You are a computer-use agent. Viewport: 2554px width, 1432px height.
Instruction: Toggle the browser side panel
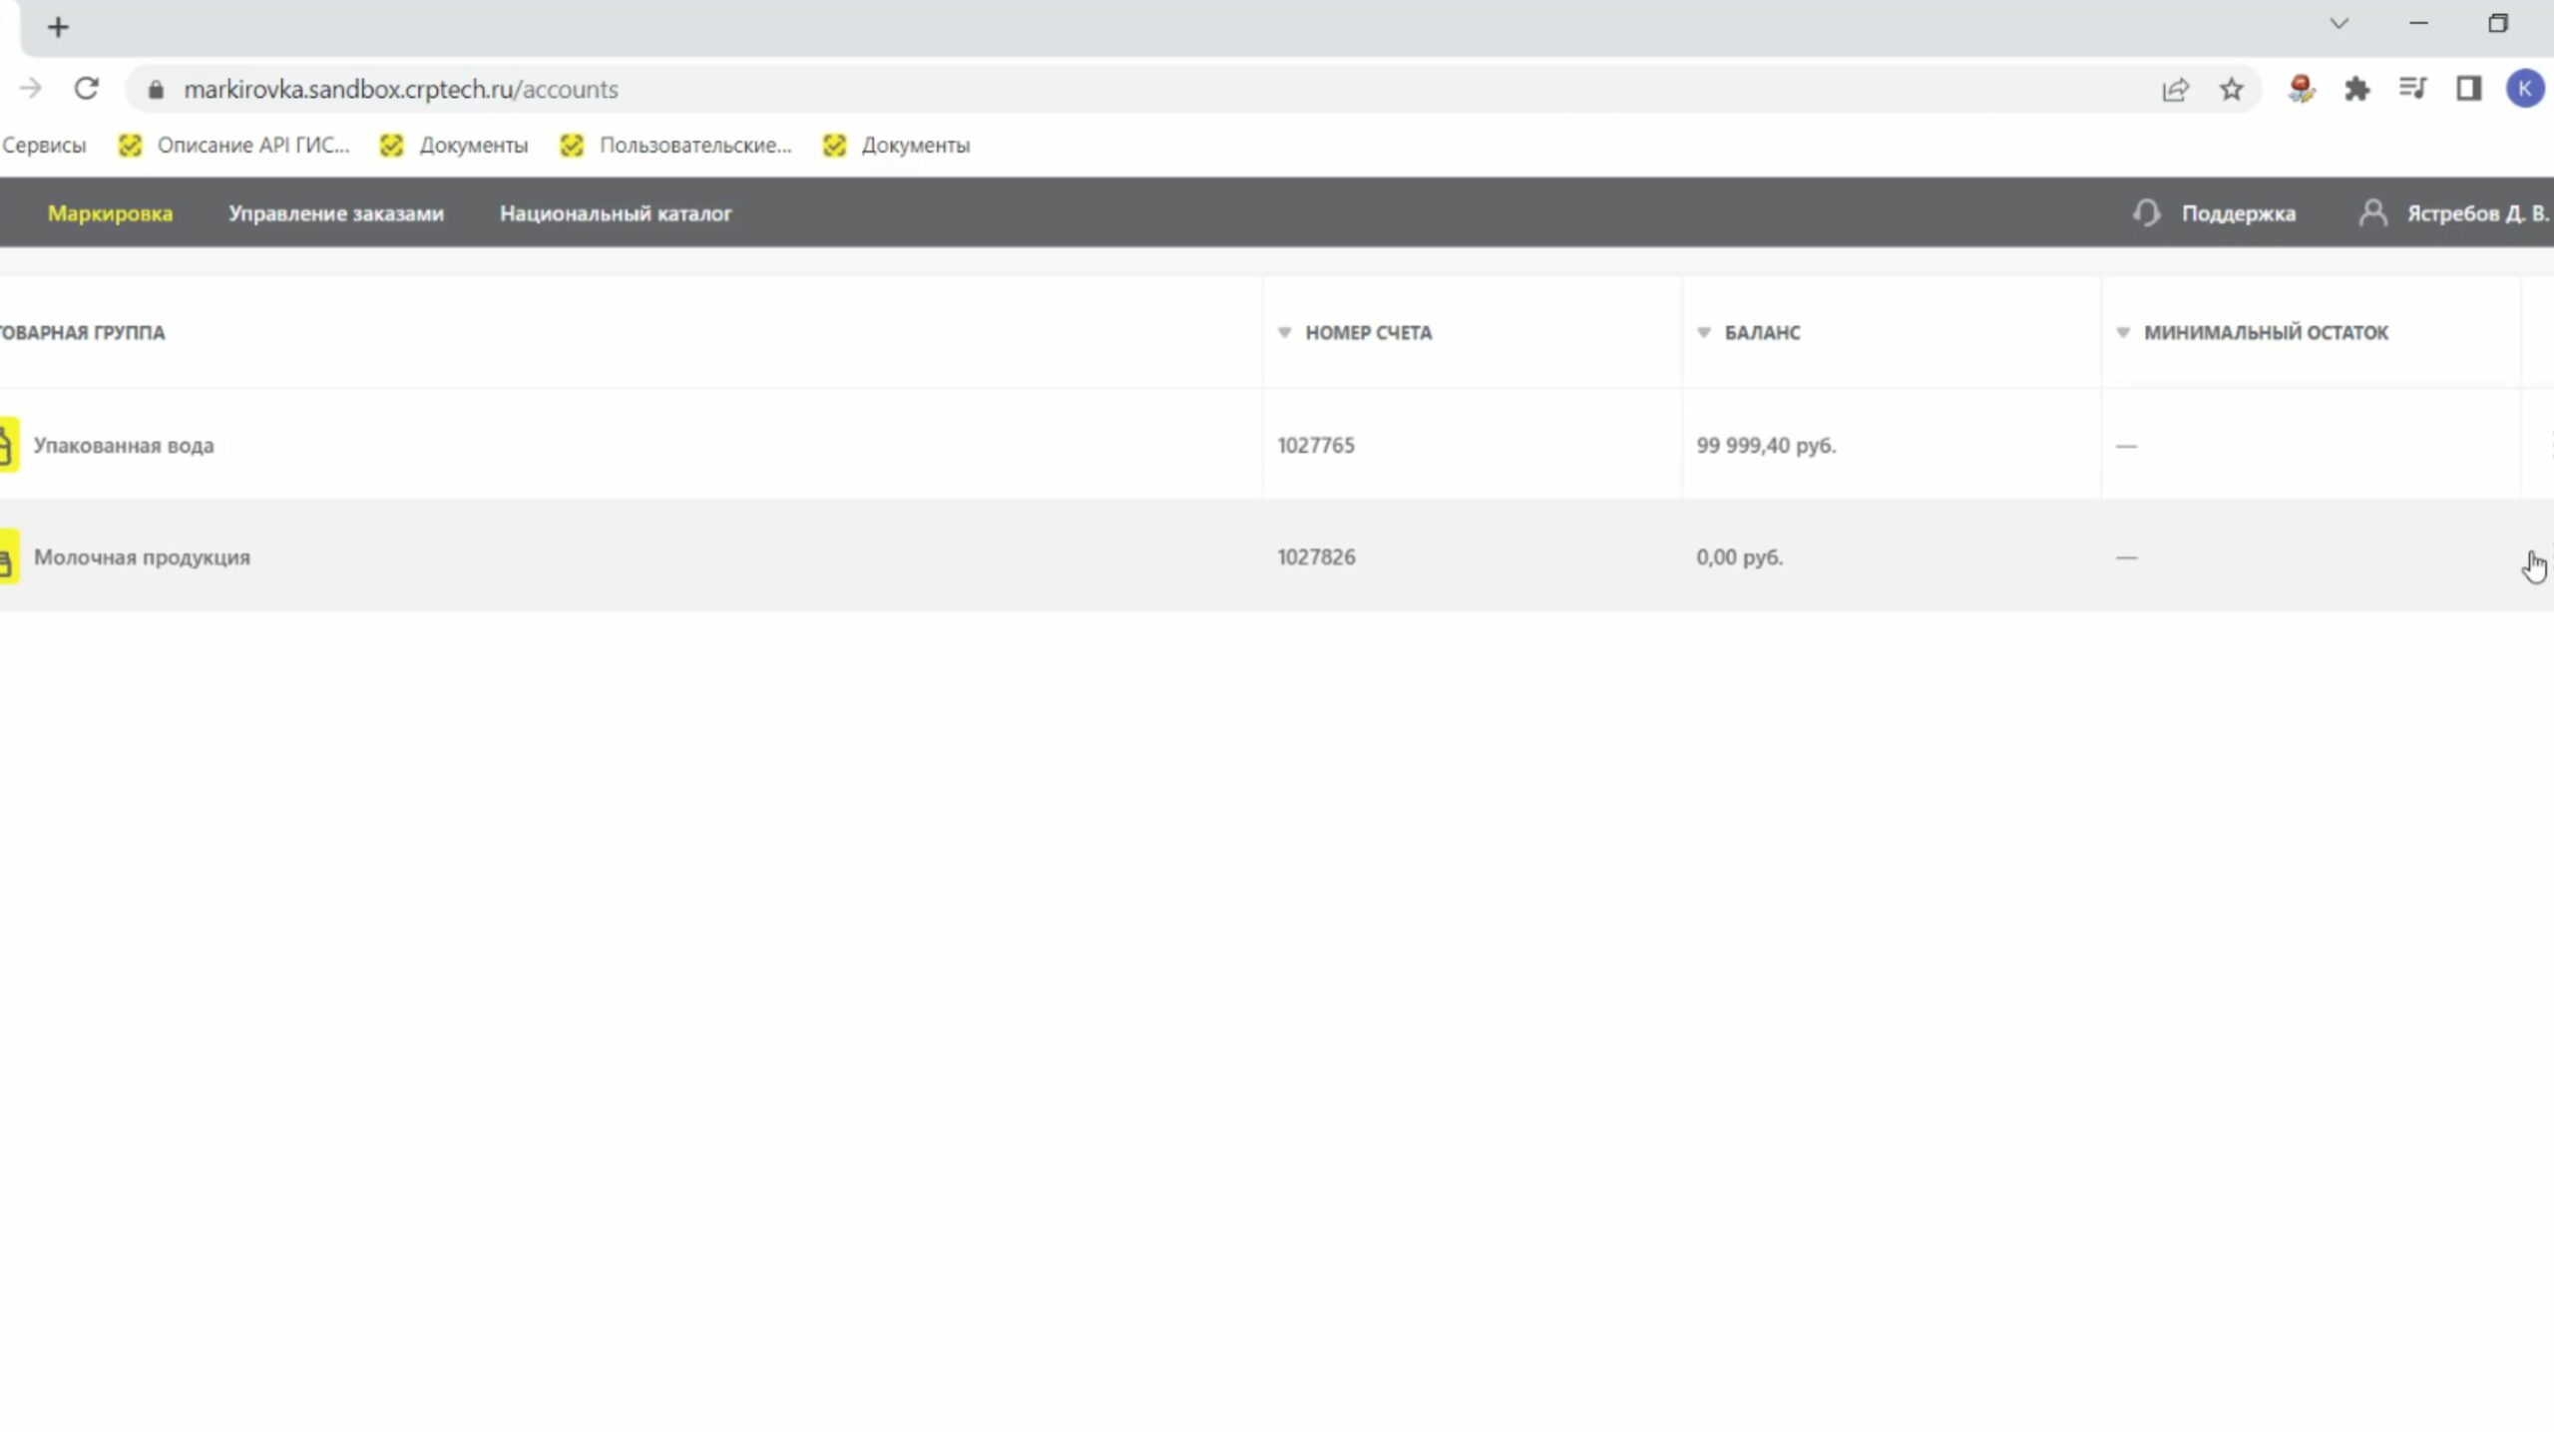tap(2469, 89)
